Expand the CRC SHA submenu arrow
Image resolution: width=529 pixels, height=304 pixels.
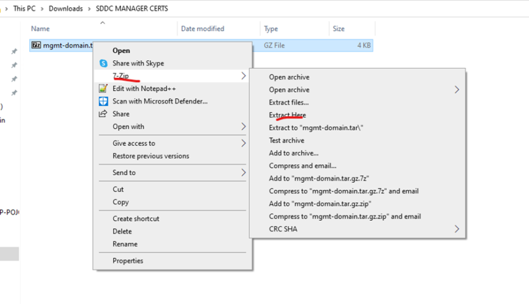click(457, 229)
